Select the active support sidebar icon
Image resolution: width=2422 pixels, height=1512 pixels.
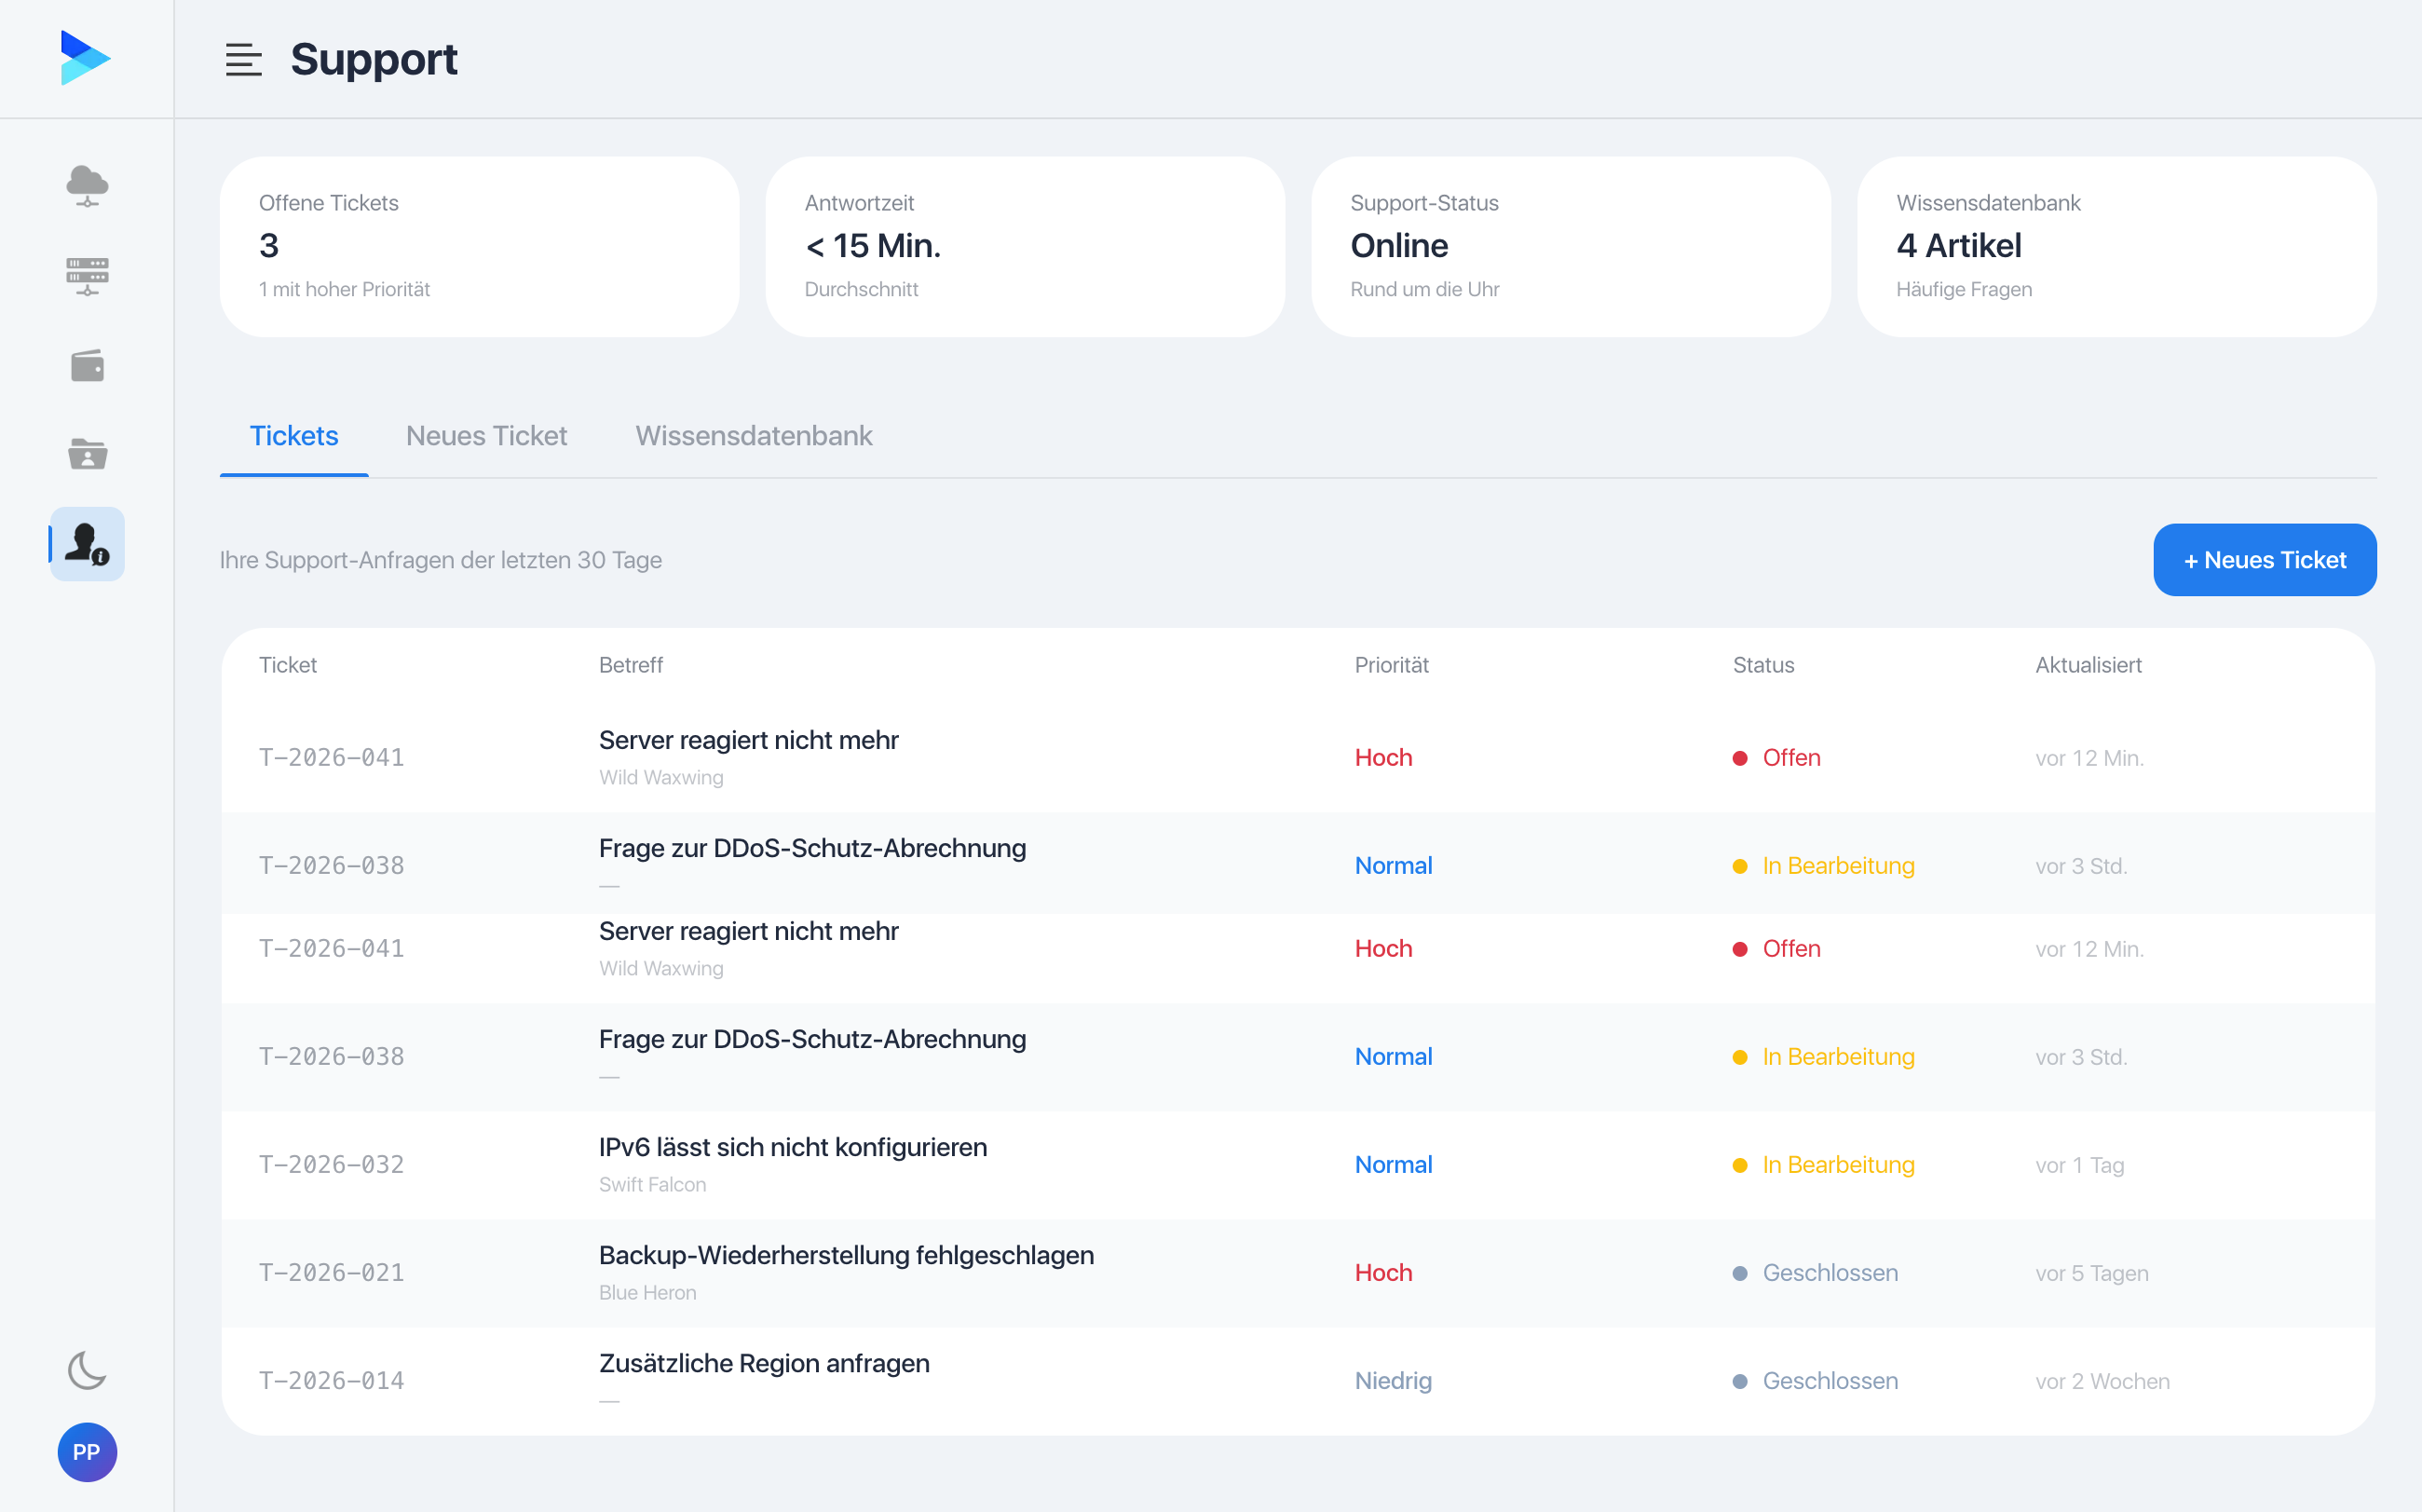point(87,544)
